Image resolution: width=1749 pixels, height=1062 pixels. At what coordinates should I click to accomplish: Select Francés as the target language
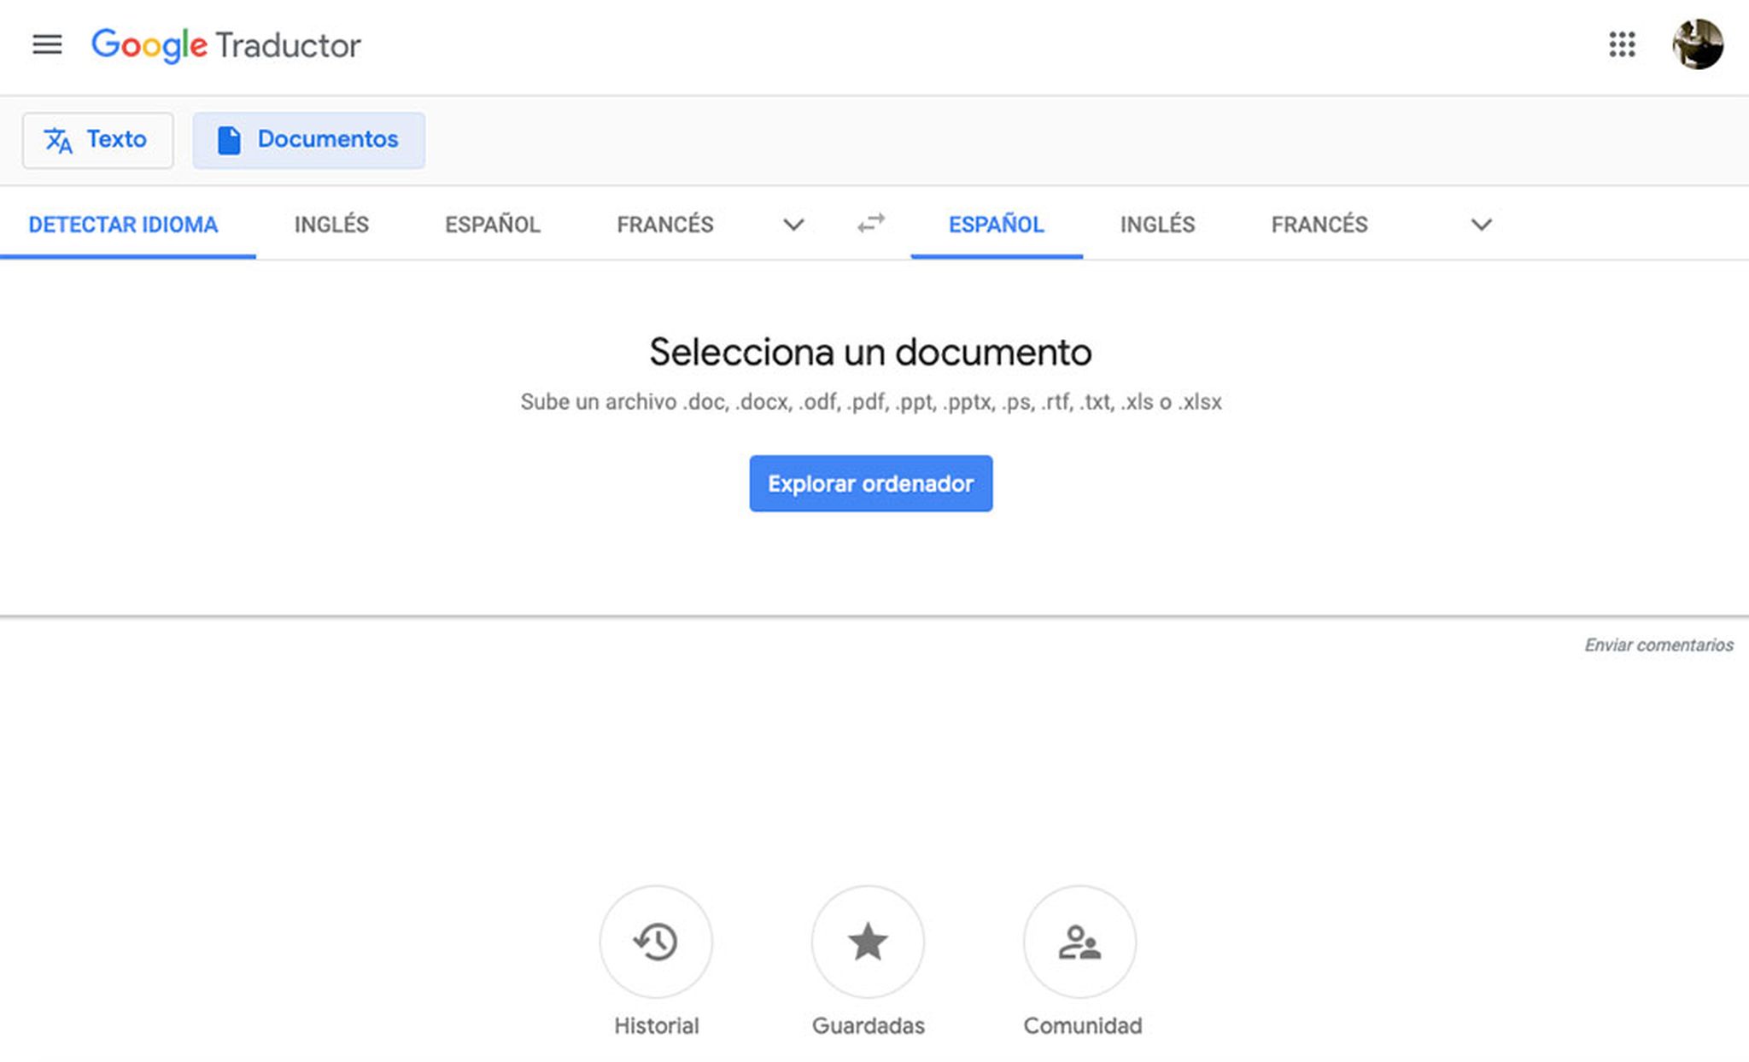[1319, 225]
